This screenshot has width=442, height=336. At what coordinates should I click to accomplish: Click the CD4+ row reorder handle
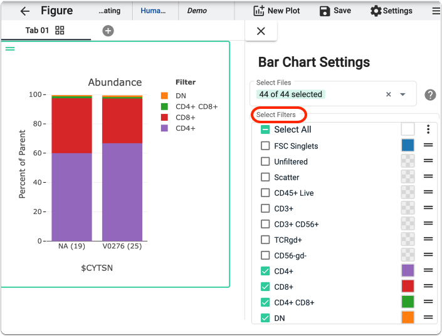pos(428,270)
